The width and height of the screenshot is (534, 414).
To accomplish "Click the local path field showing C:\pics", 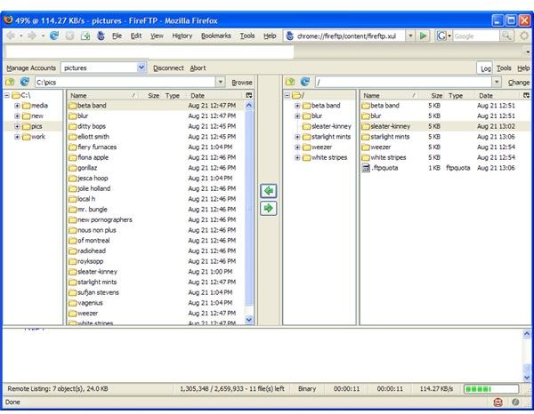I will (x=125, y=82).
